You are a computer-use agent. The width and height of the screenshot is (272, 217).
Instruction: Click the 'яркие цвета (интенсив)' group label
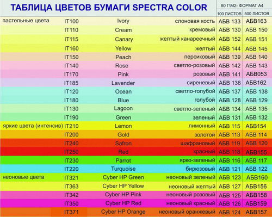33,126
